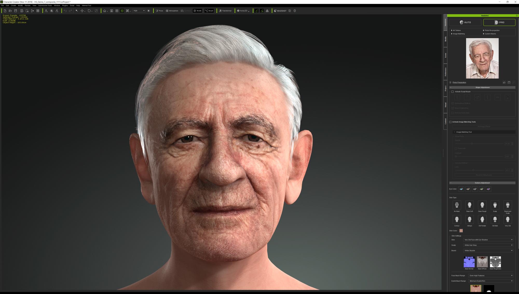Click the HEADSHOT toolbar button
Viewport: 519px width, 294px height.
pos(280,11)
